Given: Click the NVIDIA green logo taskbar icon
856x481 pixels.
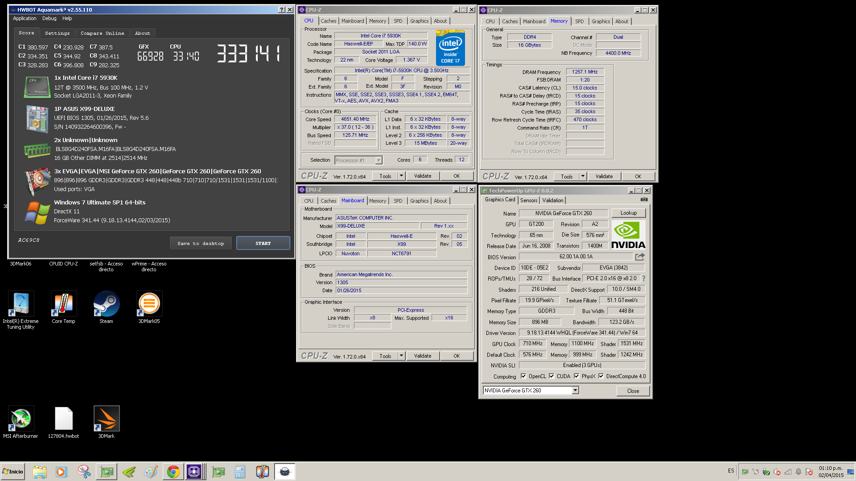Looking at the screenshot, I should click(129, 472).
